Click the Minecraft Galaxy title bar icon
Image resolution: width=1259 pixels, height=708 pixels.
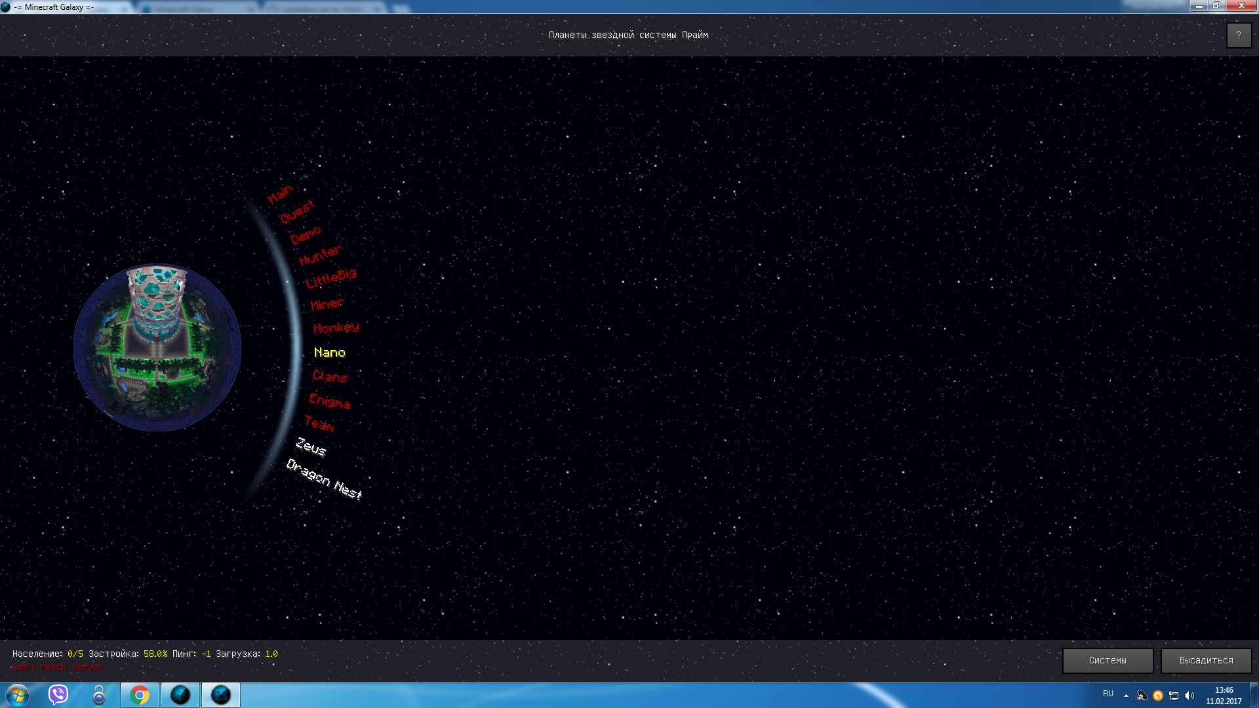coord(6,7)
